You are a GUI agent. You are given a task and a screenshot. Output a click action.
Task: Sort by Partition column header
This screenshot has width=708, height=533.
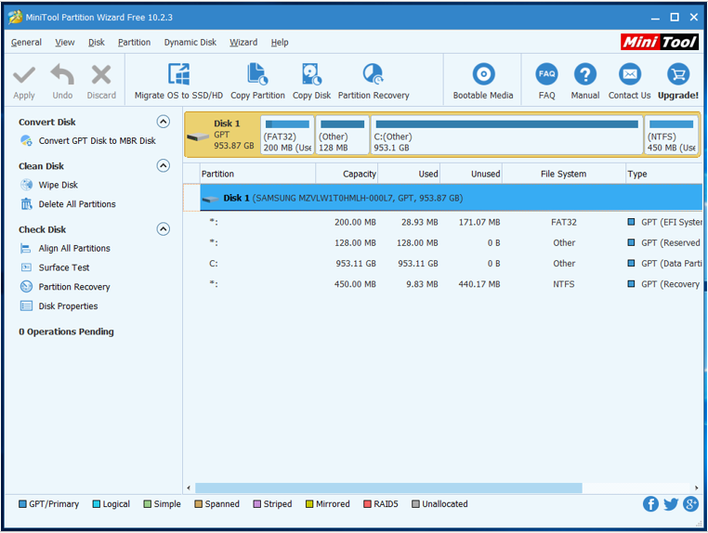pos(257,174)
